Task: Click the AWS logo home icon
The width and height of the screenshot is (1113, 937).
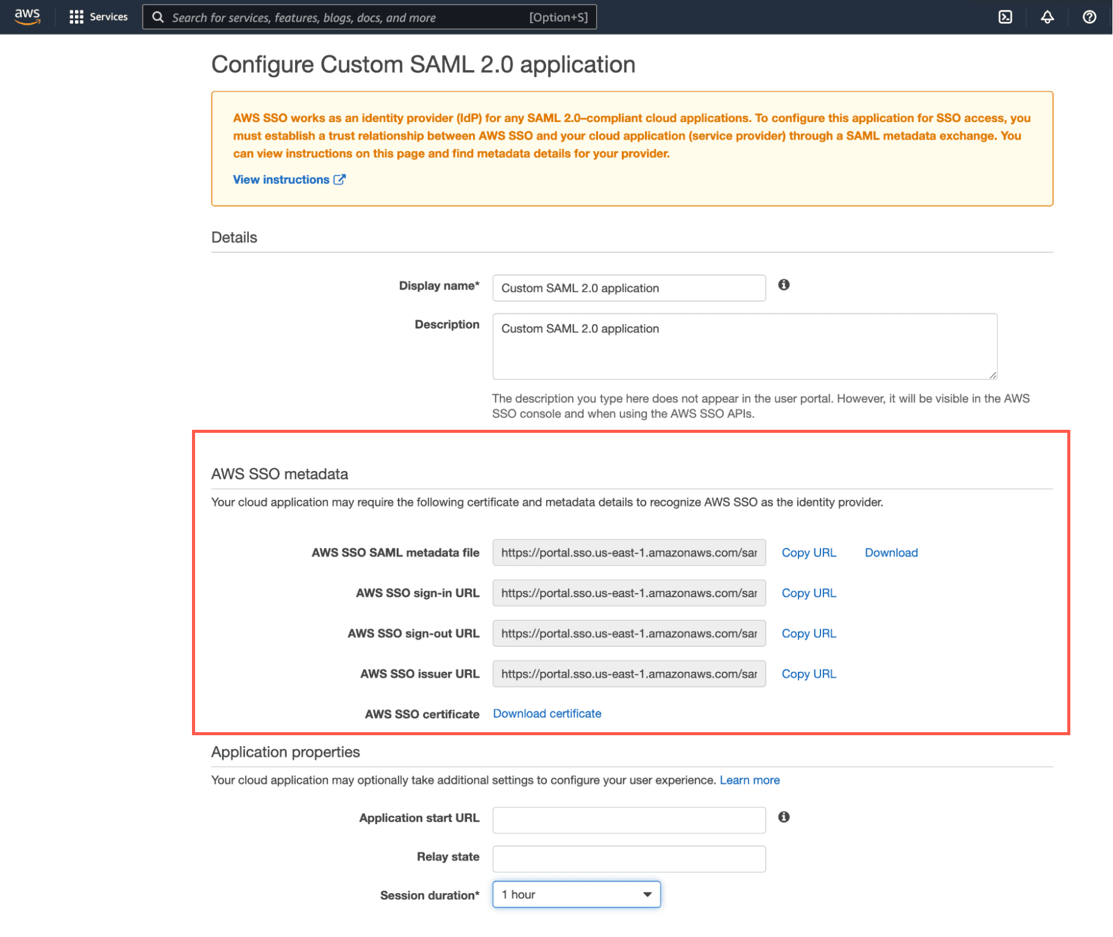Action: click(x=27, y=16)
